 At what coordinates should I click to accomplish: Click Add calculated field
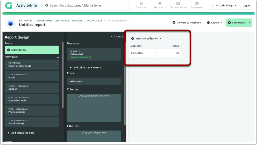click(21, 133)
